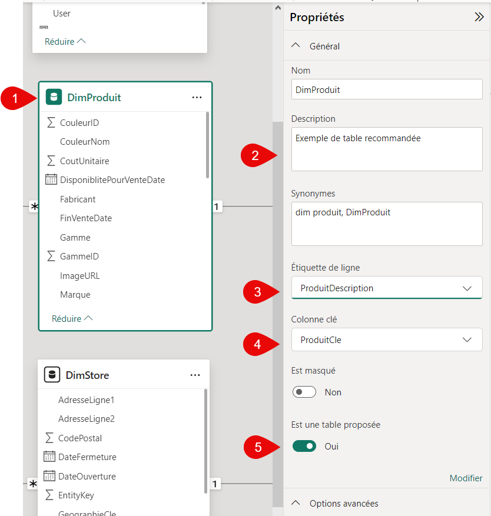Viewport: 491px width, 516px height.
Task: Collapse the Général section
Action: click(297, 46)
